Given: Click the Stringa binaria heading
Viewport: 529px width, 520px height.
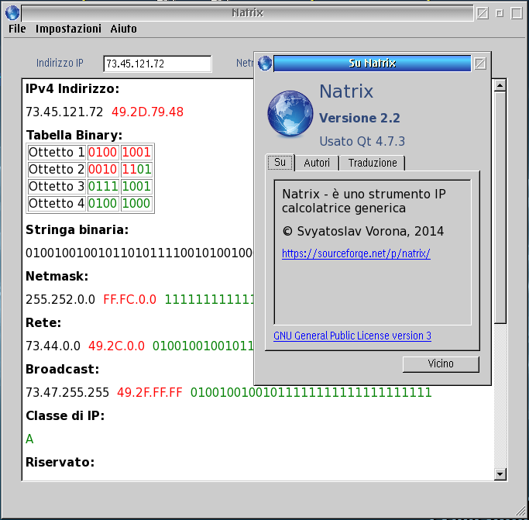Looking at the screenshot, I should 77,230.
